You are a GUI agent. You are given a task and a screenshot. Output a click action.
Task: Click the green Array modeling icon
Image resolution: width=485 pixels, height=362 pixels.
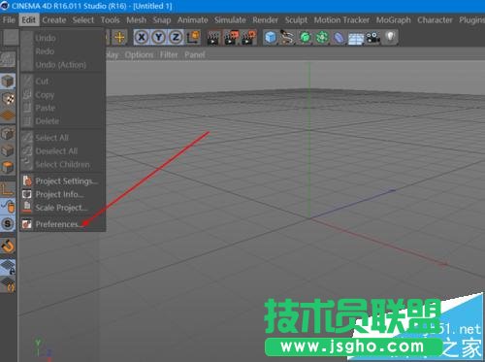pos(322,38)
